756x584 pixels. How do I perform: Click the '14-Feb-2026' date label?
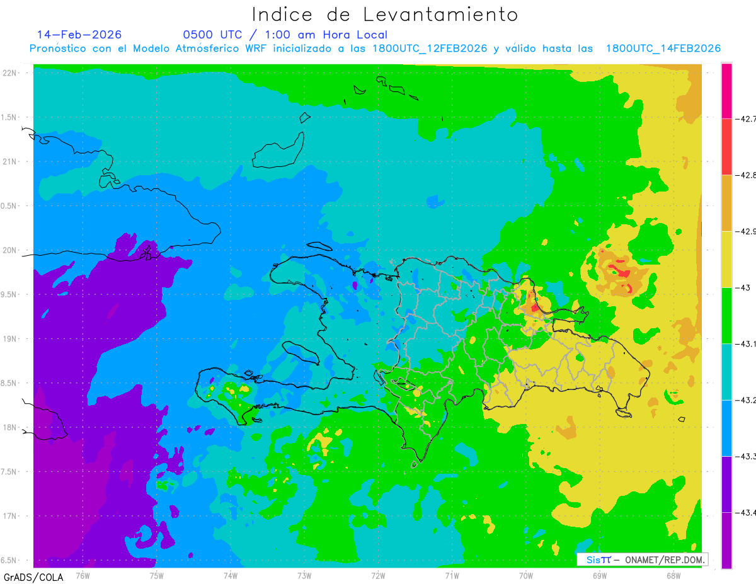pyautogui.click(x=79, y=35)
